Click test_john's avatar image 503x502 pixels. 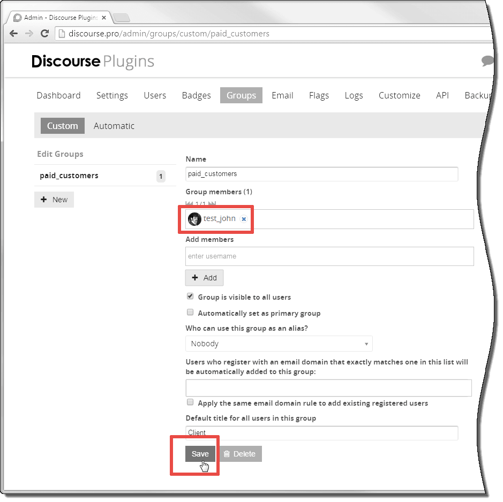(194, 219)
